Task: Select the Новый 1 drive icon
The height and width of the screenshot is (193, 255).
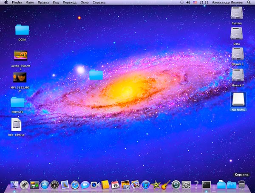Action: [x=238, y=54]
